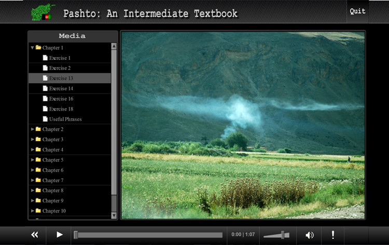Click the Exercise 18 document icon
The height and width of the screenshot is (245, 389).
45,108
